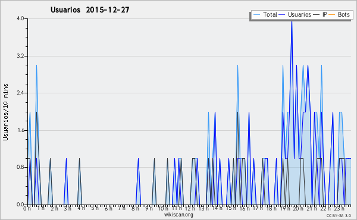Click the light blue Total line swatch
357x220 pixels.
[x=256, y=15]
